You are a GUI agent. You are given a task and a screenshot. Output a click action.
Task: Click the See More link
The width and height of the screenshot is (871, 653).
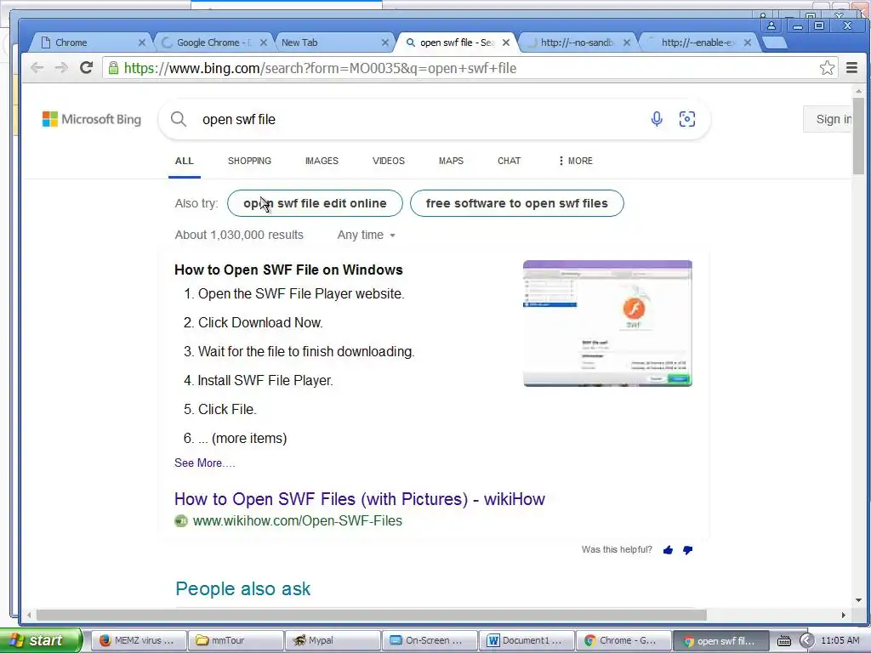(x=204, y=463)
